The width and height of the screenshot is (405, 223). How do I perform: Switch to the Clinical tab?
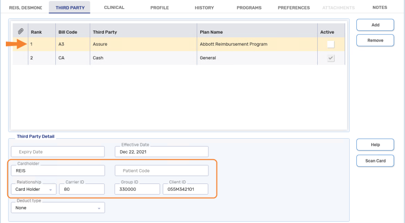(114, 8)
